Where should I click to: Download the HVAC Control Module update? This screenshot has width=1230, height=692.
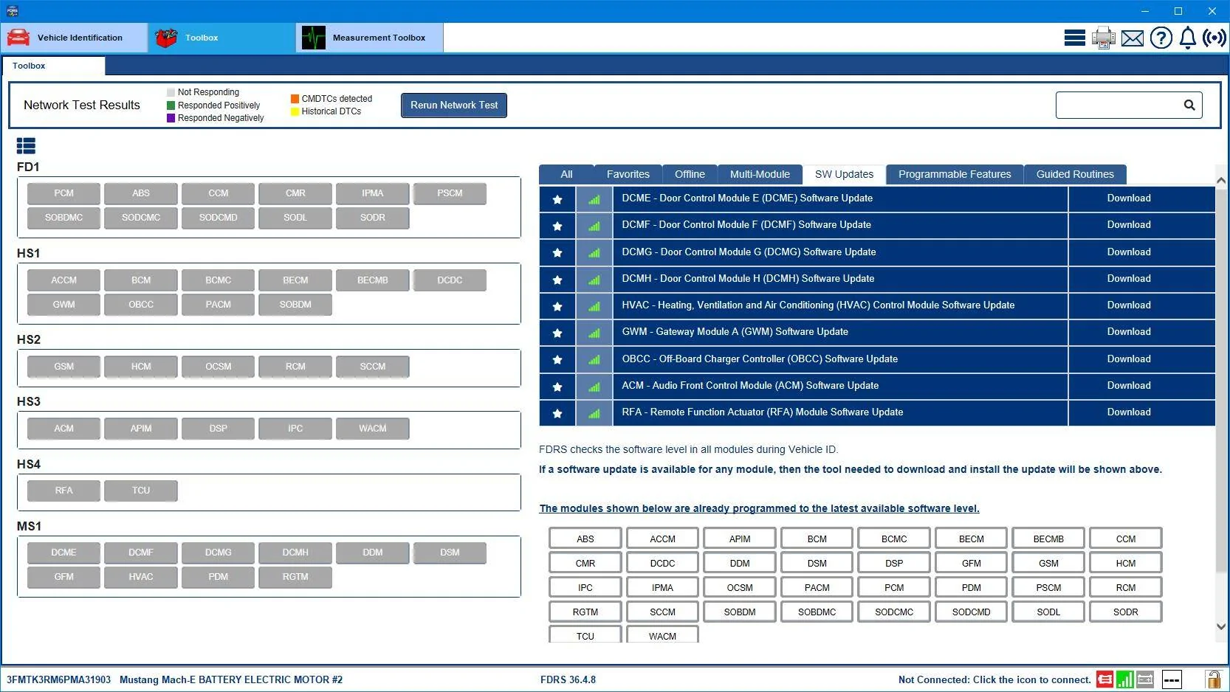[1128, 305]
